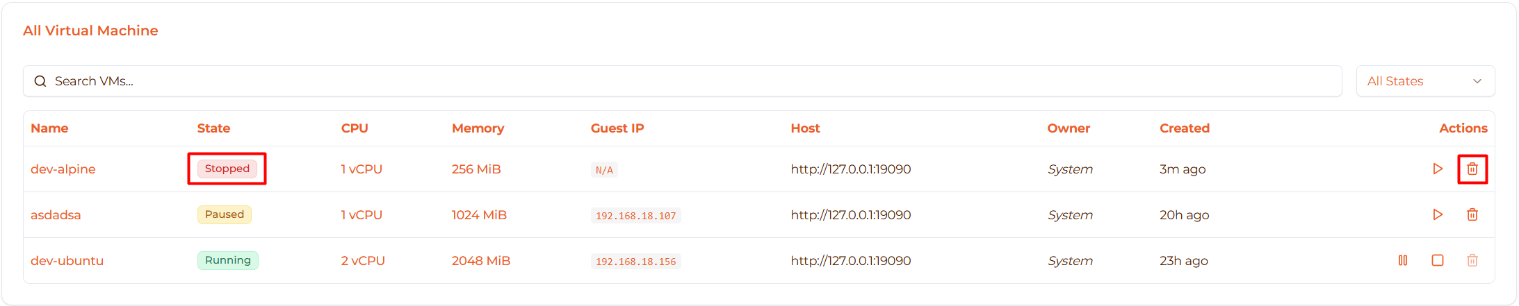This screenshot has height=306, width=1519.
Task: Click the Stopped state badge
Action: [x=227, y=169]
